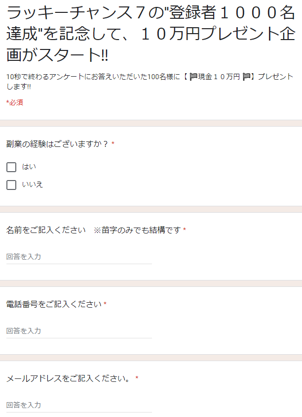302x417 pixels.
Task: Click the second flag emoji after 万円
Action: coord(247,77)
